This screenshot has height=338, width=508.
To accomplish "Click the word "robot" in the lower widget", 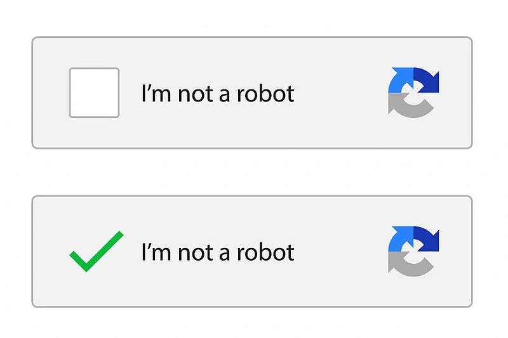I will 265,252.
